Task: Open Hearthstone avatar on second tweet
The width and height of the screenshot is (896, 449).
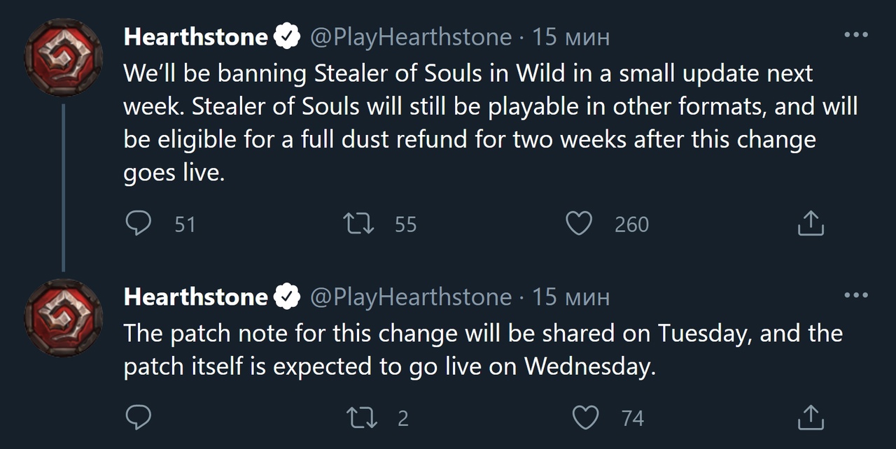Action: [64, 318]
